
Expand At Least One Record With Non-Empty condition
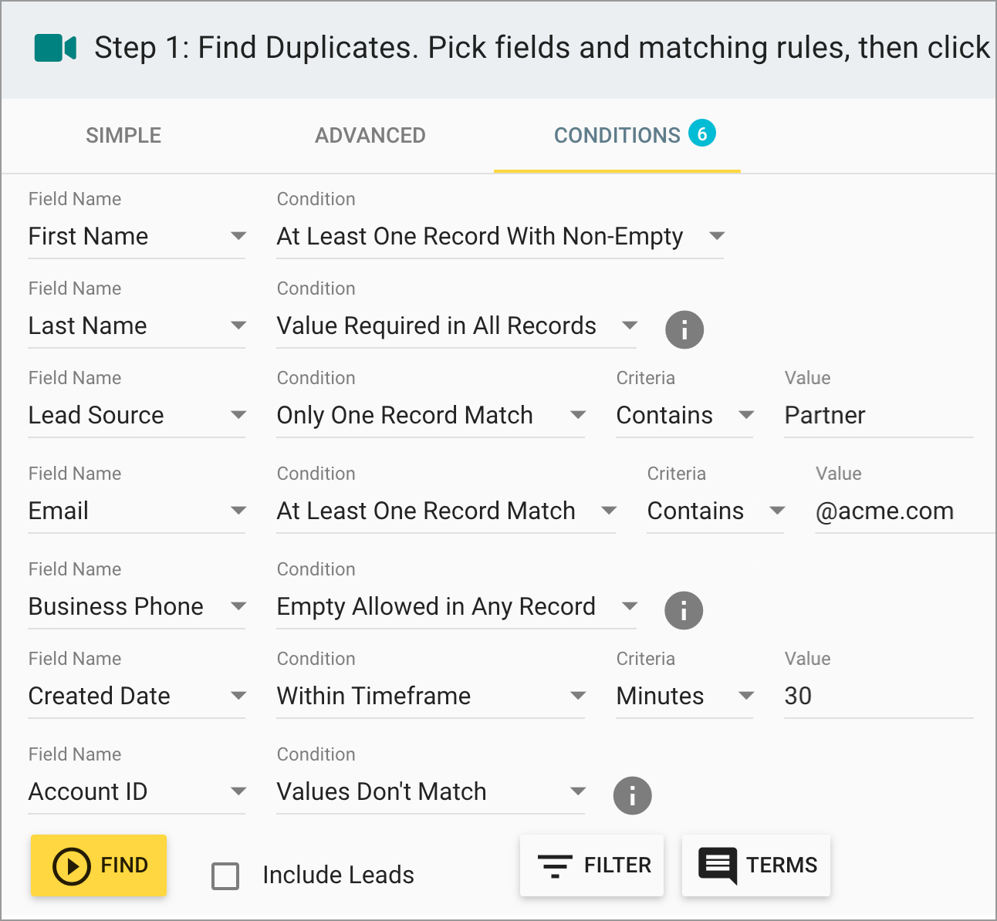coord(500,236)
